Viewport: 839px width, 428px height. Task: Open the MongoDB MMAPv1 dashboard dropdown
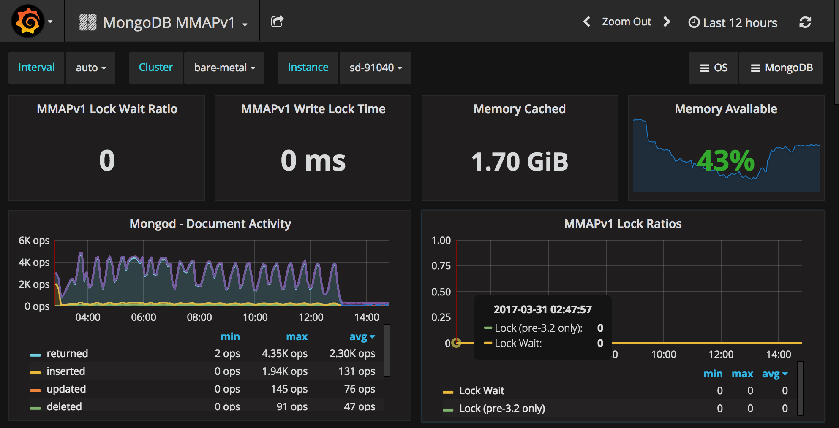click(171, 22)
